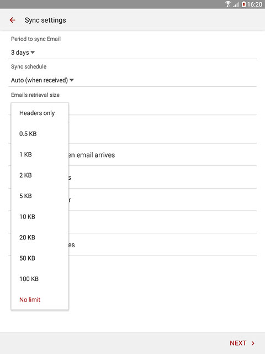Click the arrow next to 3 days

coord(33,53)
